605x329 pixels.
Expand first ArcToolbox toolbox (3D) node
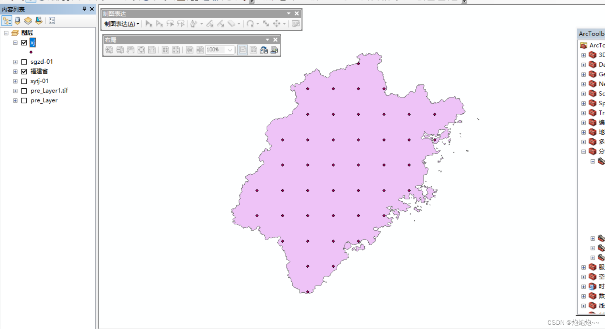[584, 55]
